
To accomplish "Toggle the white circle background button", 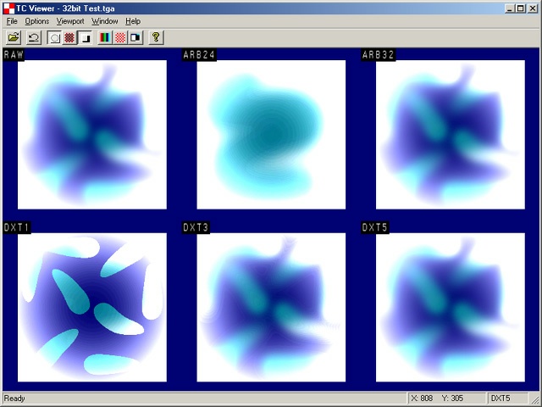I will pyautogui.click(x=54, y=37).
